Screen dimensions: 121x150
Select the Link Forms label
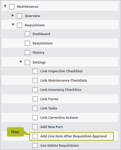(x=49, y=99)
